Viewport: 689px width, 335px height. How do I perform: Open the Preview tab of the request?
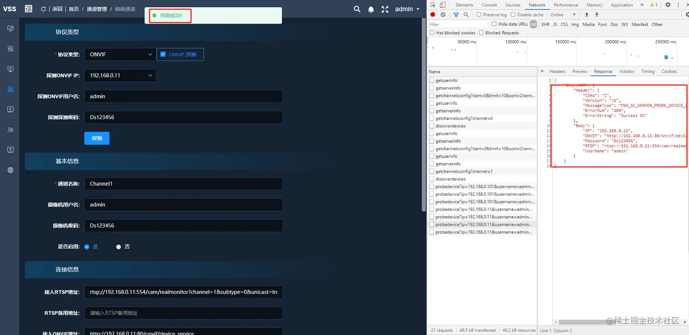tap(580, 71)
